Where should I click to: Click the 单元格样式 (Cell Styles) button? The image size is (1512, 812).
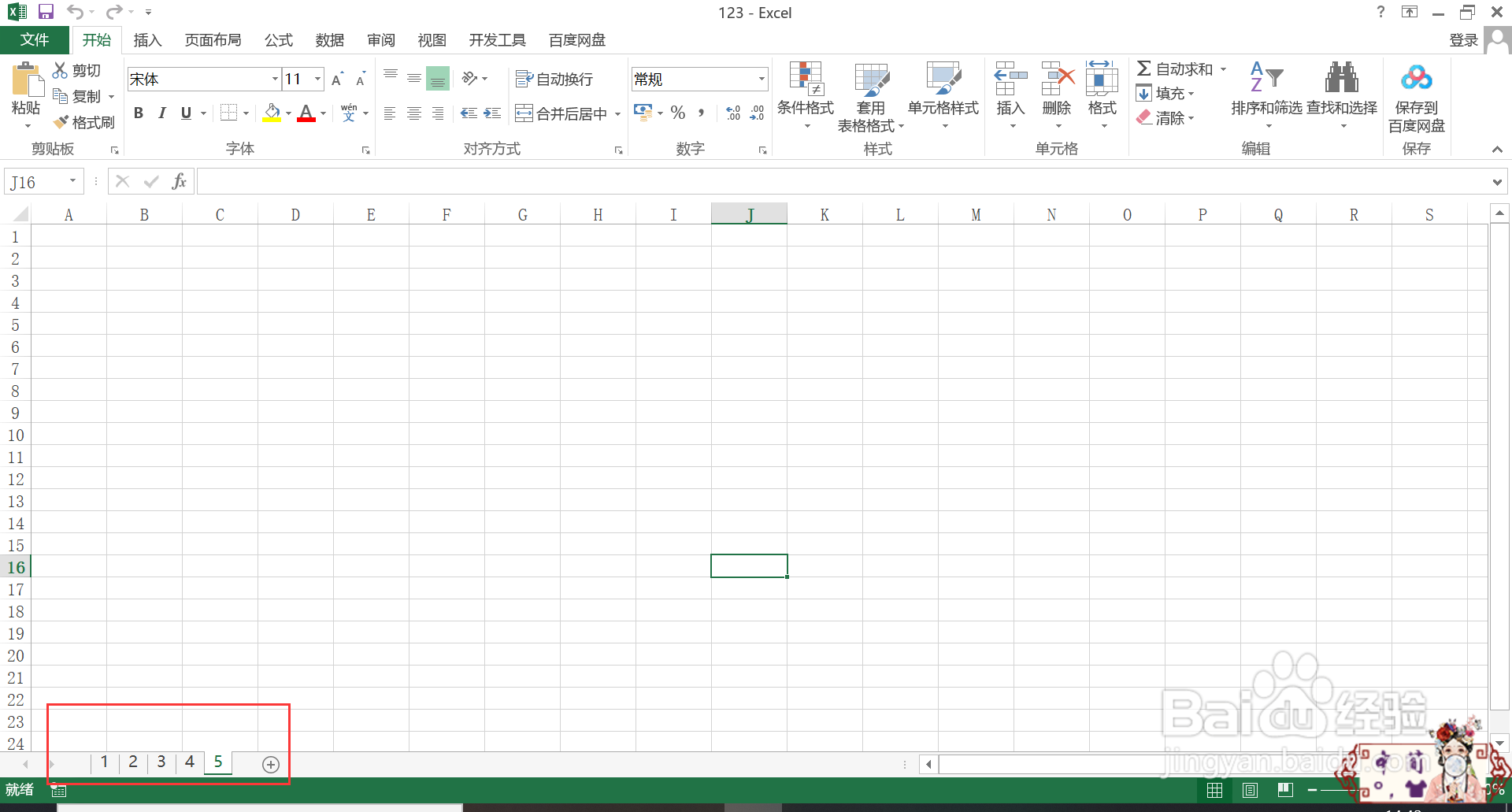click(x=943, y=95)
